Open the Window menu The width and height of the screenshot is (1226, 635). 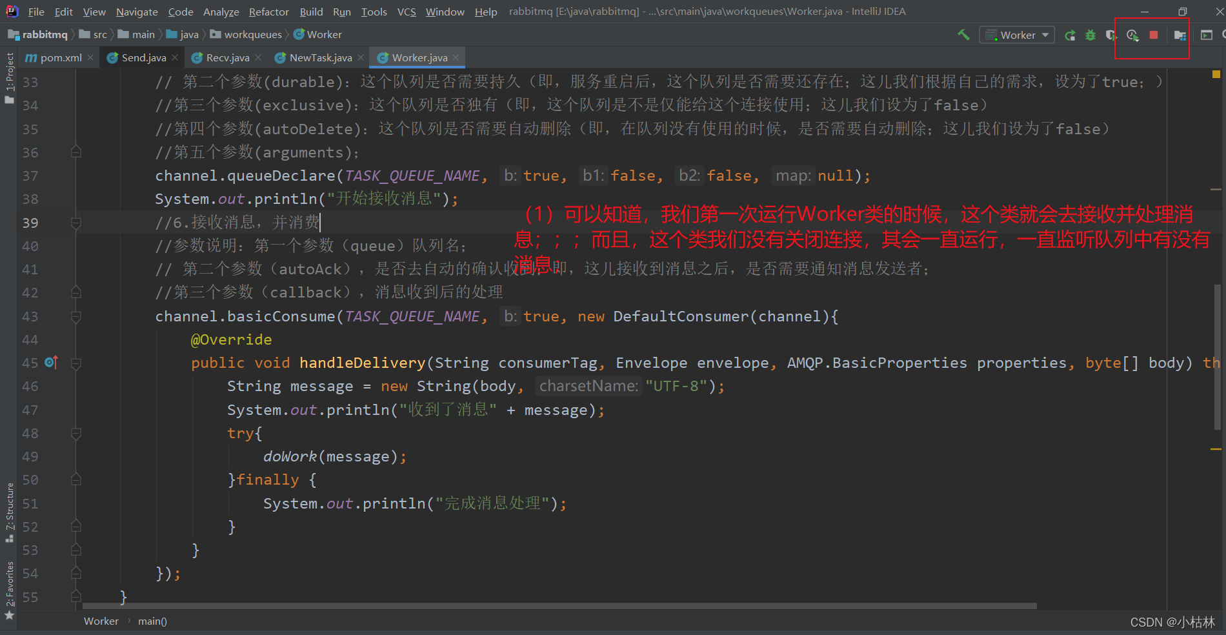(445, 12)
